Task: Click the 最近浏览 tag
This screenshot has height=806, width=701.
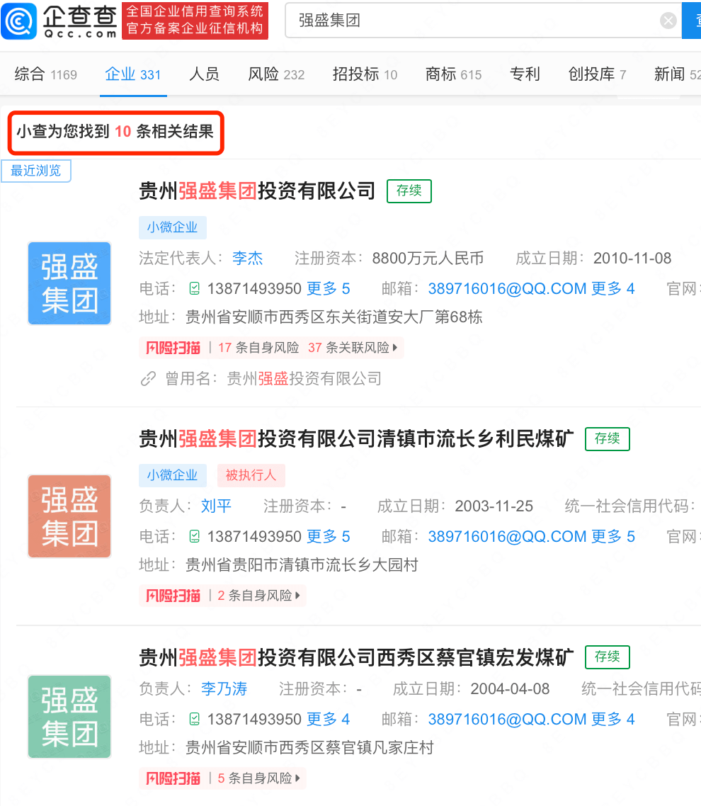Action: [x=36, y=171]
